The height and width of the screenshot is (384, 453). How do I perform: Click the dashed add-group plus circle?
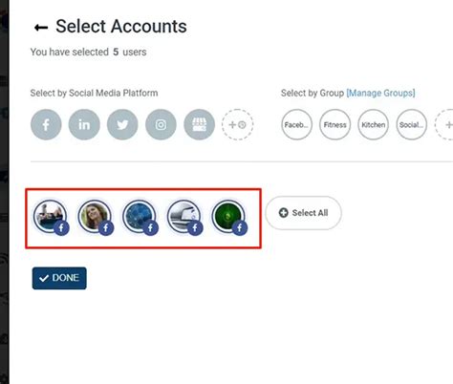pyautogui.click(x=444, y=124)
